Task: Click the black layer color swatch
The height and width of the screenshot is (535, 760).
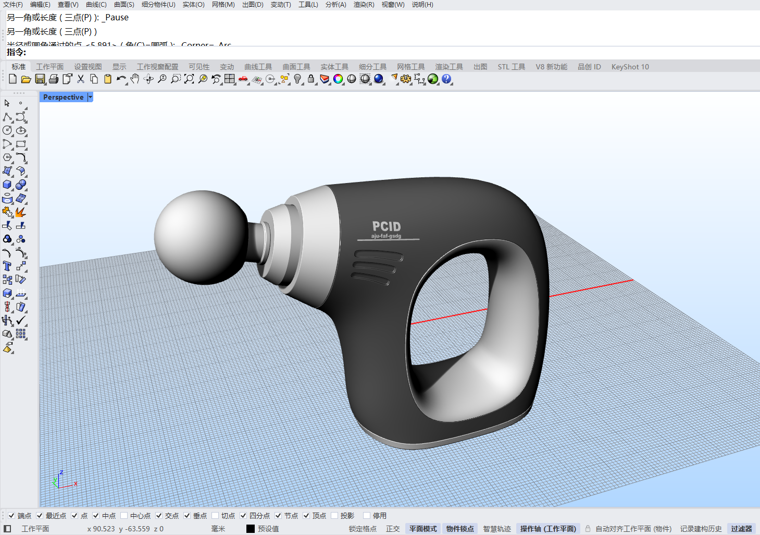Action: pos(251,529)
